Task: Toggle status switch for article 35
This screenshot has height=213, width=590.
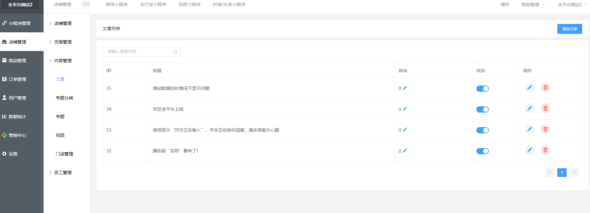Action: 482,89
